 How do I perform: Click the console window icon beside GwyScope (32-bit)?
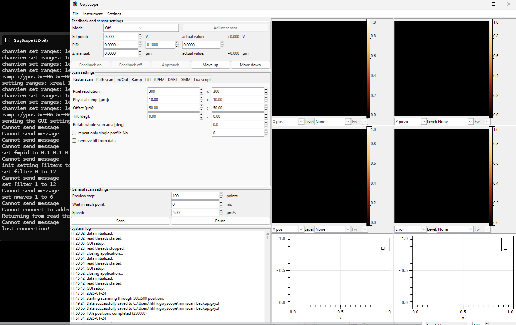(8, 40)
